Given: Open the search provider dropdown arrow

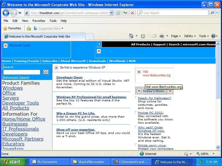Looking at the screenshot, I should coord(217,13).
